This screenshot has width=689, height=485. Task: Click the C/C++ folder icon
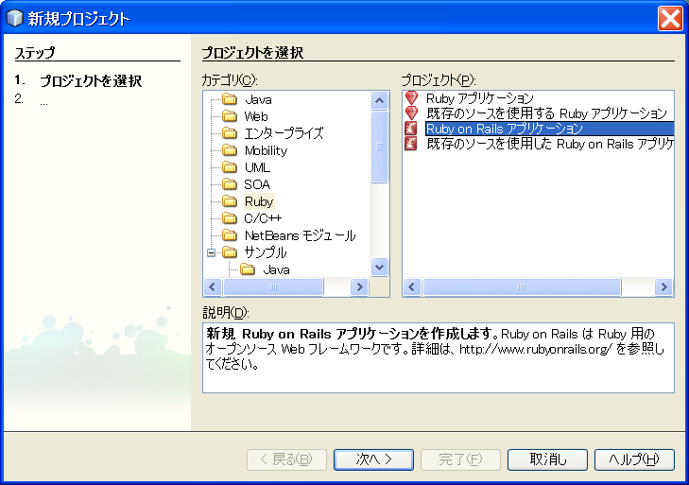pyautogui.click(x=230, y=218)
